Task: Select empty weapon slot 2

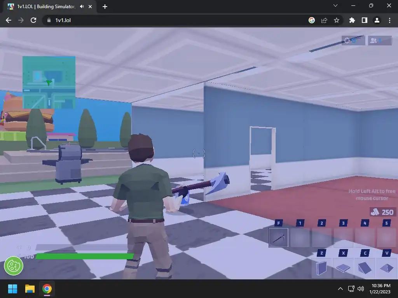Action: click(x=321, y=238)
